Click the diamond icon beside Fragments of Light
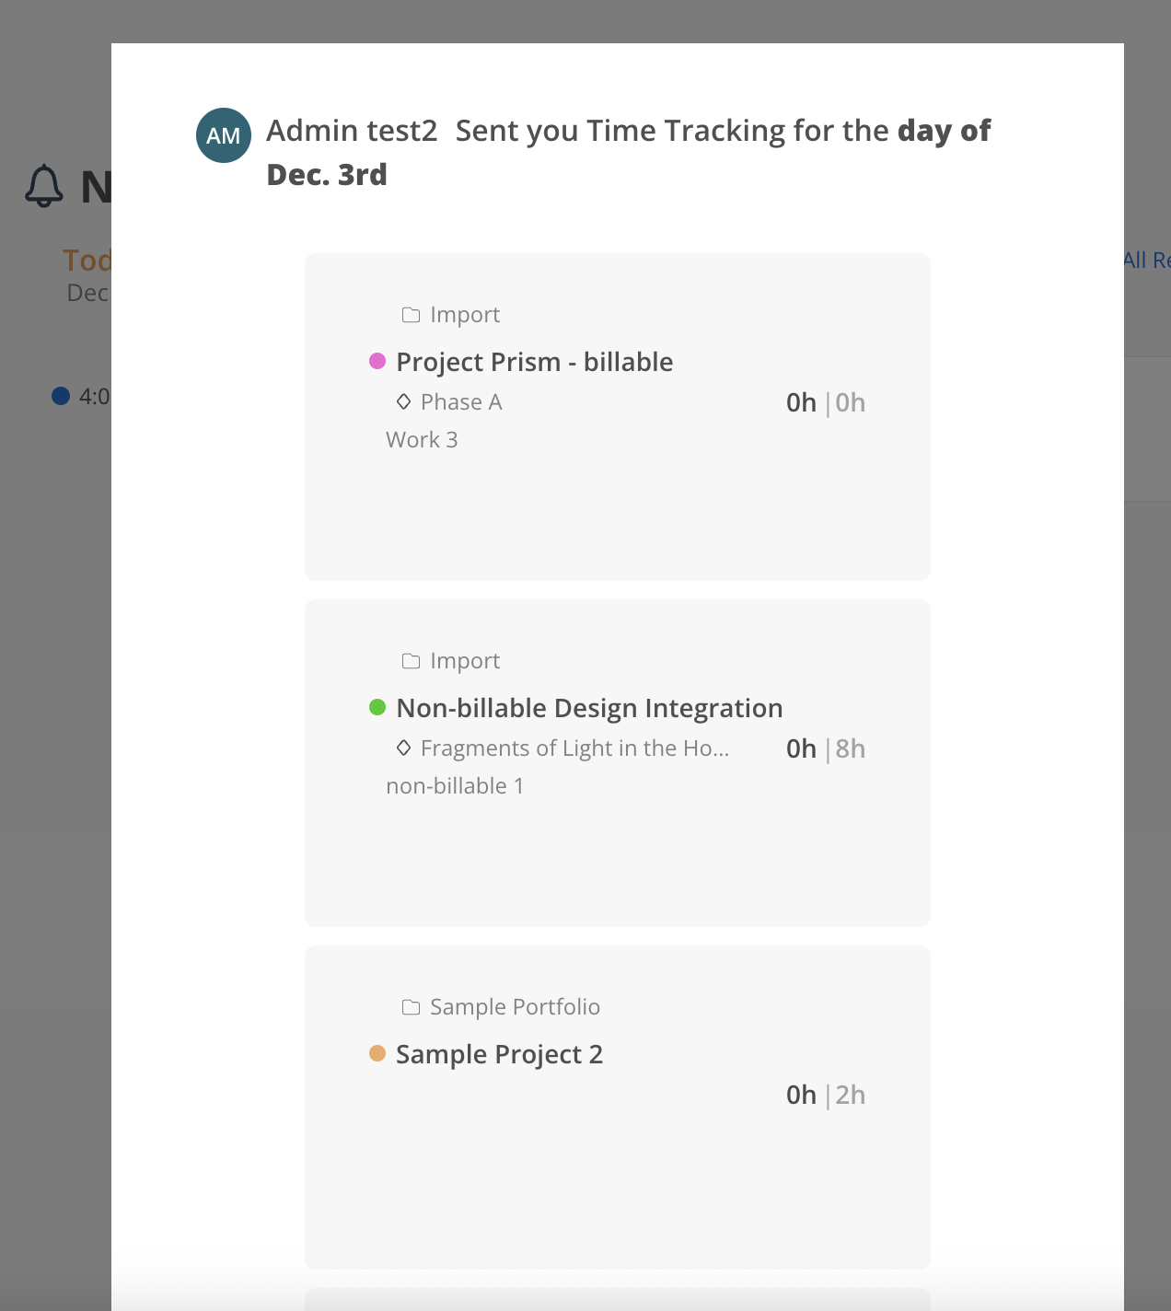Screen dimensions: 1171x1311 click(403, 748)
